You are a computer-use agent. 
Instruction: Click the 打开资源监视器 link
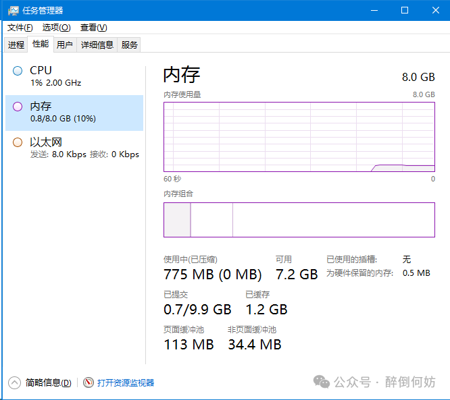click(126, 382)
